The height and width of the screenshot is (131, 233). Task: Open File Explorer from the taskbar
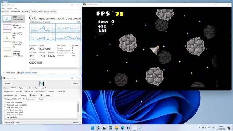pos(116,128)
